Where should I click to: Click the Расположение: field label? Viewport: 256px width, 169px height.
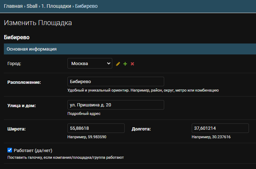[x=24, y=82]
